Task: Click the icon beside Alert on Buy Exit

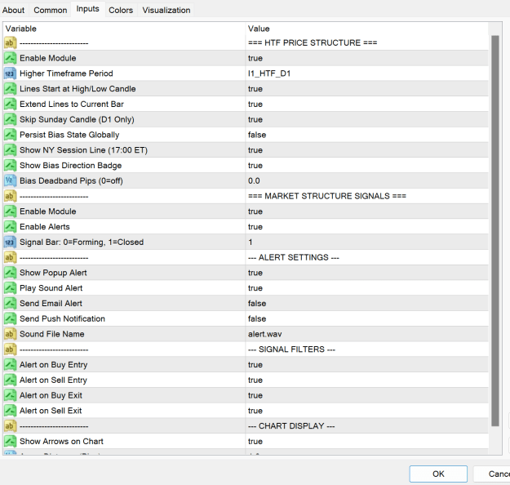Action: coord(10,395)
